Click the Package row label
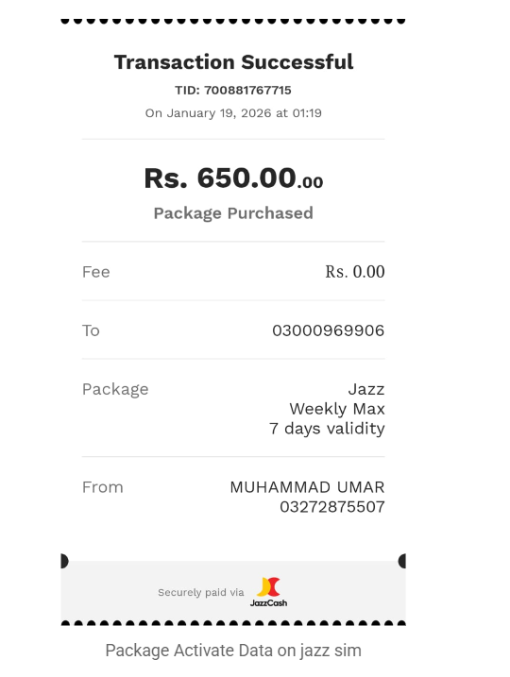 [115, 389]
